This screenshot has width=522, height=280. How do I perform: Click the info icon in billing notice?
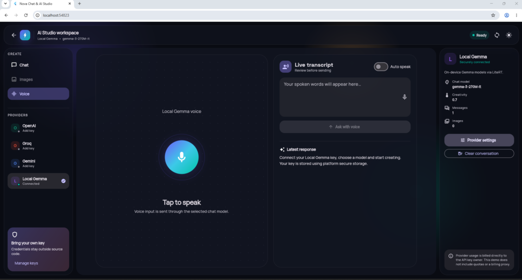(451, 256)
